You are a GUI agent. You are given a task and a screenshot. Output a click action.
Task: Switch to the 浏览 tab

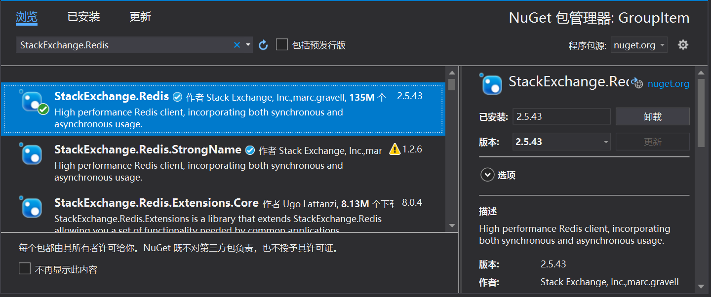27,17
